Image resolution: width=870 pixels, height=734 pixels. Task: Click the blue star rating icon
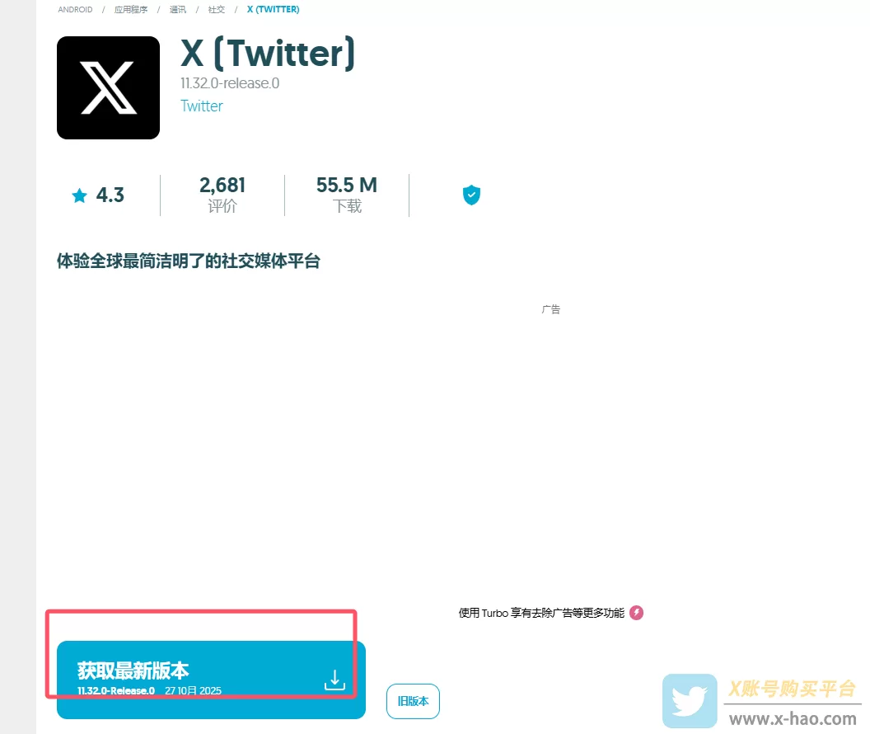click(x=79, y=195)
